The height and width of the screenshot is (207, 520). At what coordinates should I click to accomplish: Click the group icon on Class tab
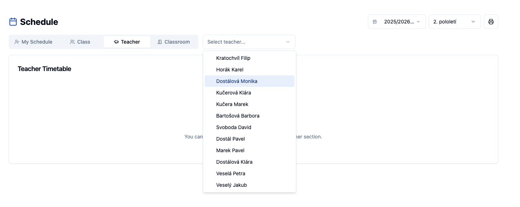[x=72, y=42]
